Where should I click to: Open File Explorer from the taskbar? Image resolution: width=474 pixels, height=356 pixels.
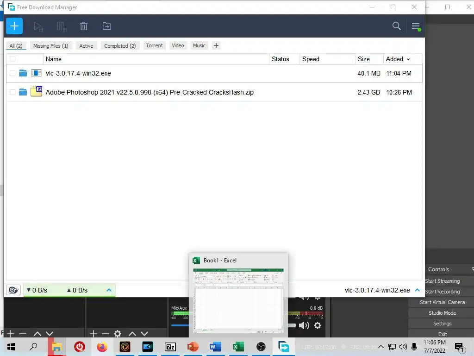56,347
